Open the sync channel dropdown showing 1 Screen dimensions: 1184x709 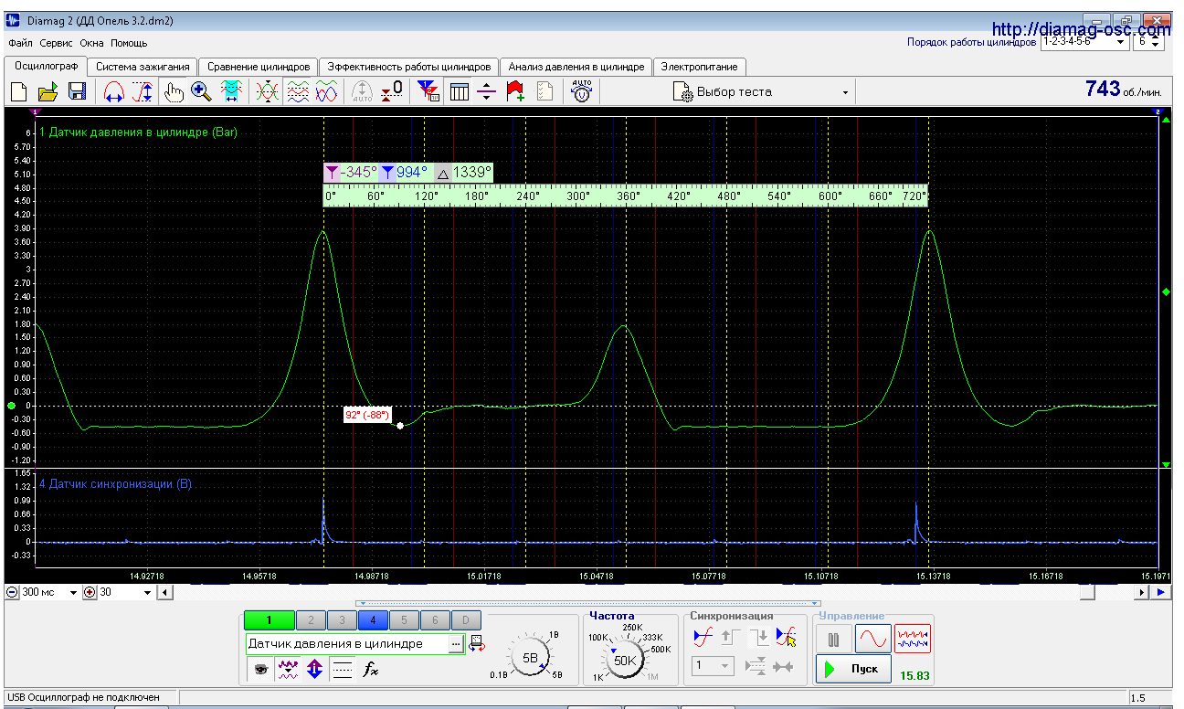point(714,666)
